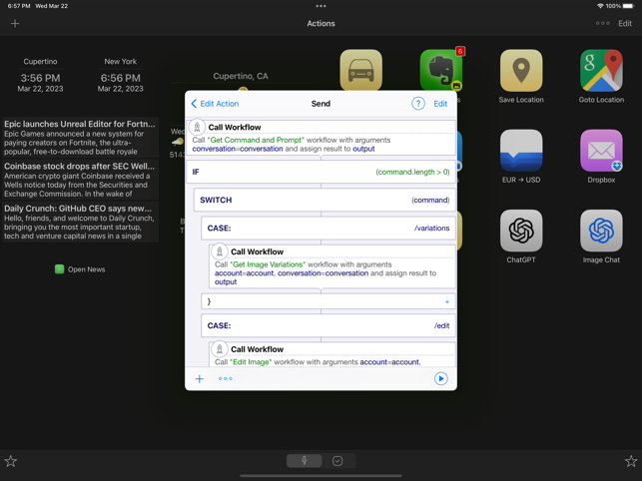Launch the Save Location action
The width and height of the screenshot is (642, 481).
click(521, 71)
